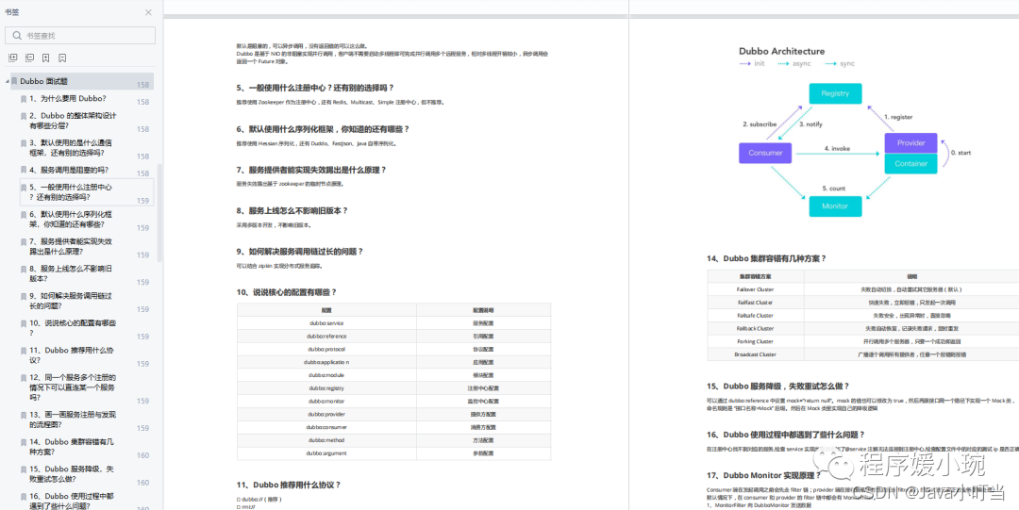The width and height of the screenshot is (1019, 510).
Task: Open bookmark 13、画一画服务注册与发现的流程图
Action: (73, 420)
